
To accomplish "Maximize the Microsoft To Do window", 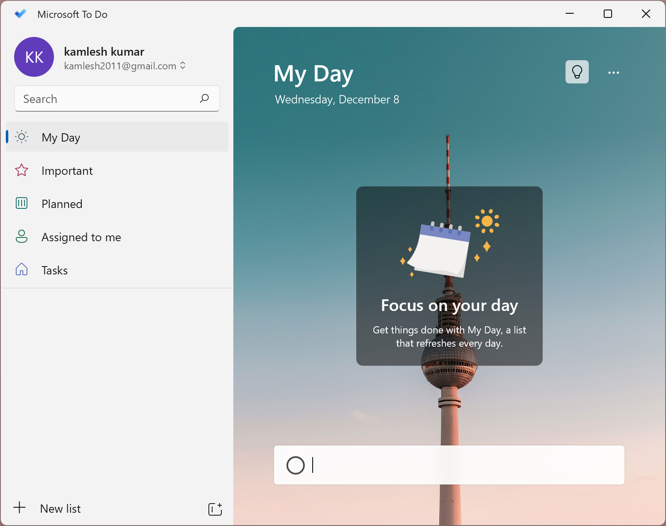I will (608, 14).
